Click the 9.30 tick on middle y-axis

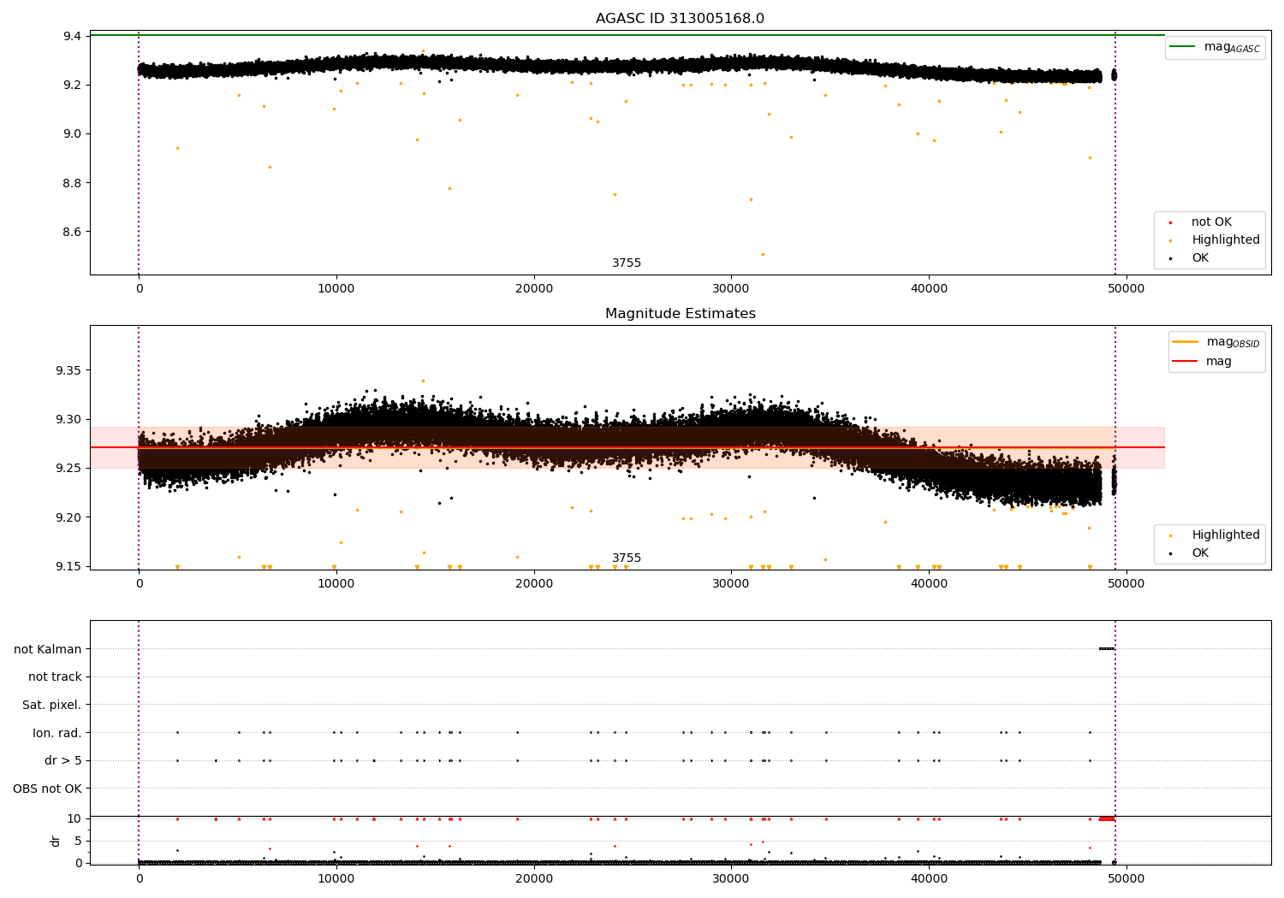pos(68,419)
